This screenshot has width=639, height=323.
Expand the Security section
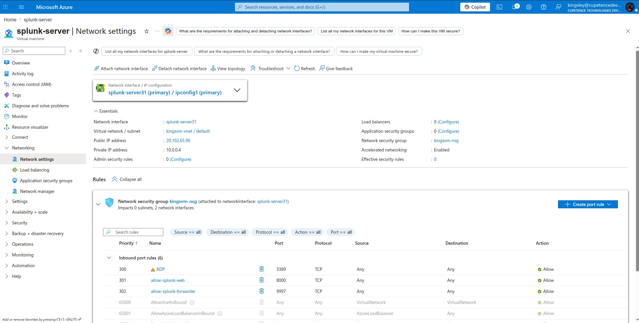7,223
